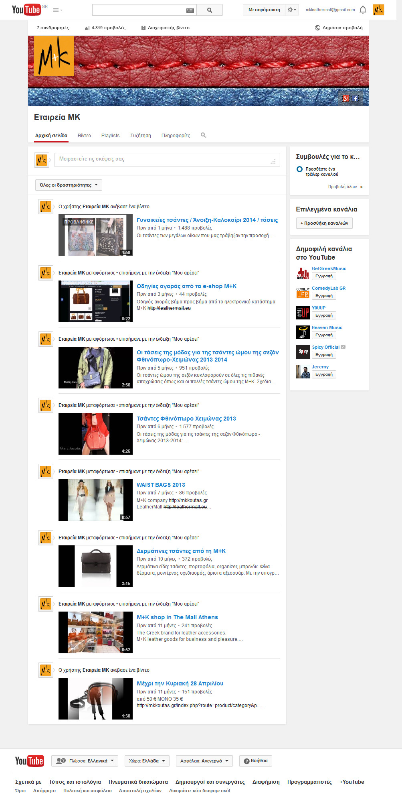402x805 pixels.
Task: Switch to the Συζήτηση tab
Action: coord(141,136)
